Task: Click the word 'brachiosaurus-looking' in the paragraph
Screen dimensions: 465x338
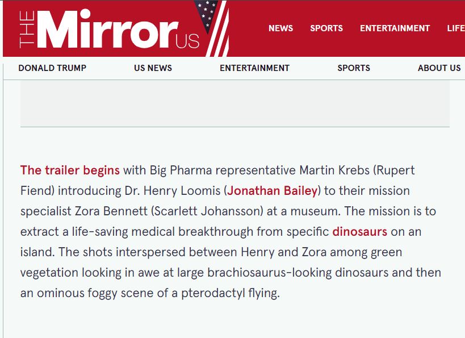Action: point(269,273)
